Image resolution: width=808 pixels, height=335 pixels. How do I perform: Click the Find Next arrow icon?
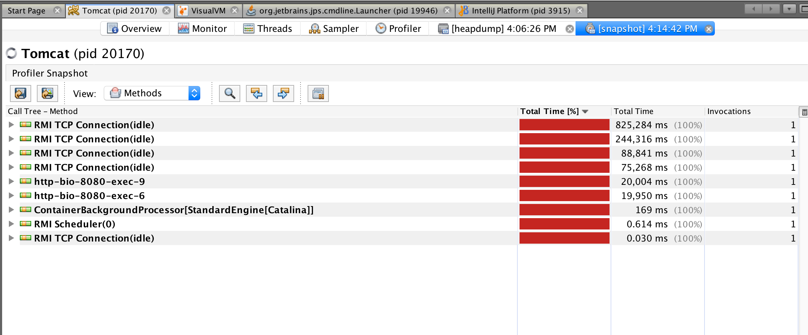(284, 93)
